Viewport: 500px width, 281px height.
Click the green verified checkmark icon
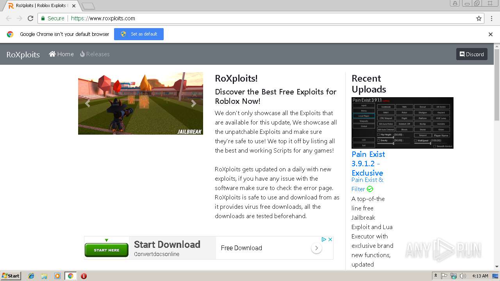click(370, 189)
